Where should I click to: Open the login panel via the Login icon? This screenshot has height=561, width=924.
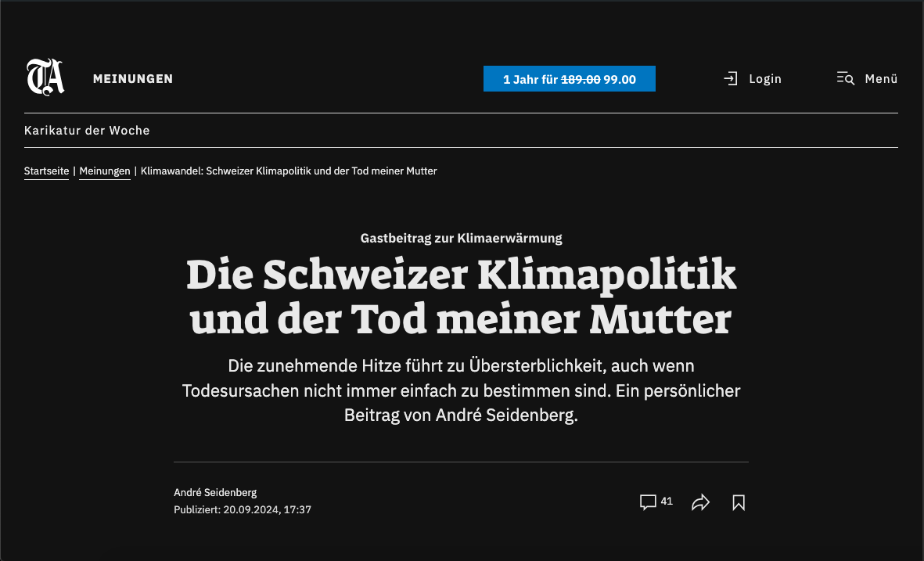point(731,78)
